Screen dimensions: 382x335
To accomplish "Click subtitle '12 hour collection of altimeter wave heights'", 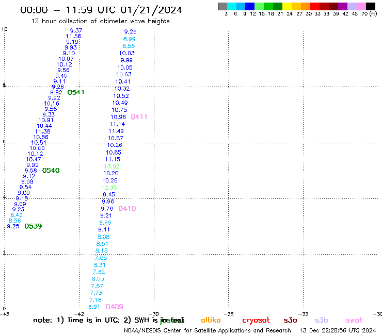I will (100, 21).
